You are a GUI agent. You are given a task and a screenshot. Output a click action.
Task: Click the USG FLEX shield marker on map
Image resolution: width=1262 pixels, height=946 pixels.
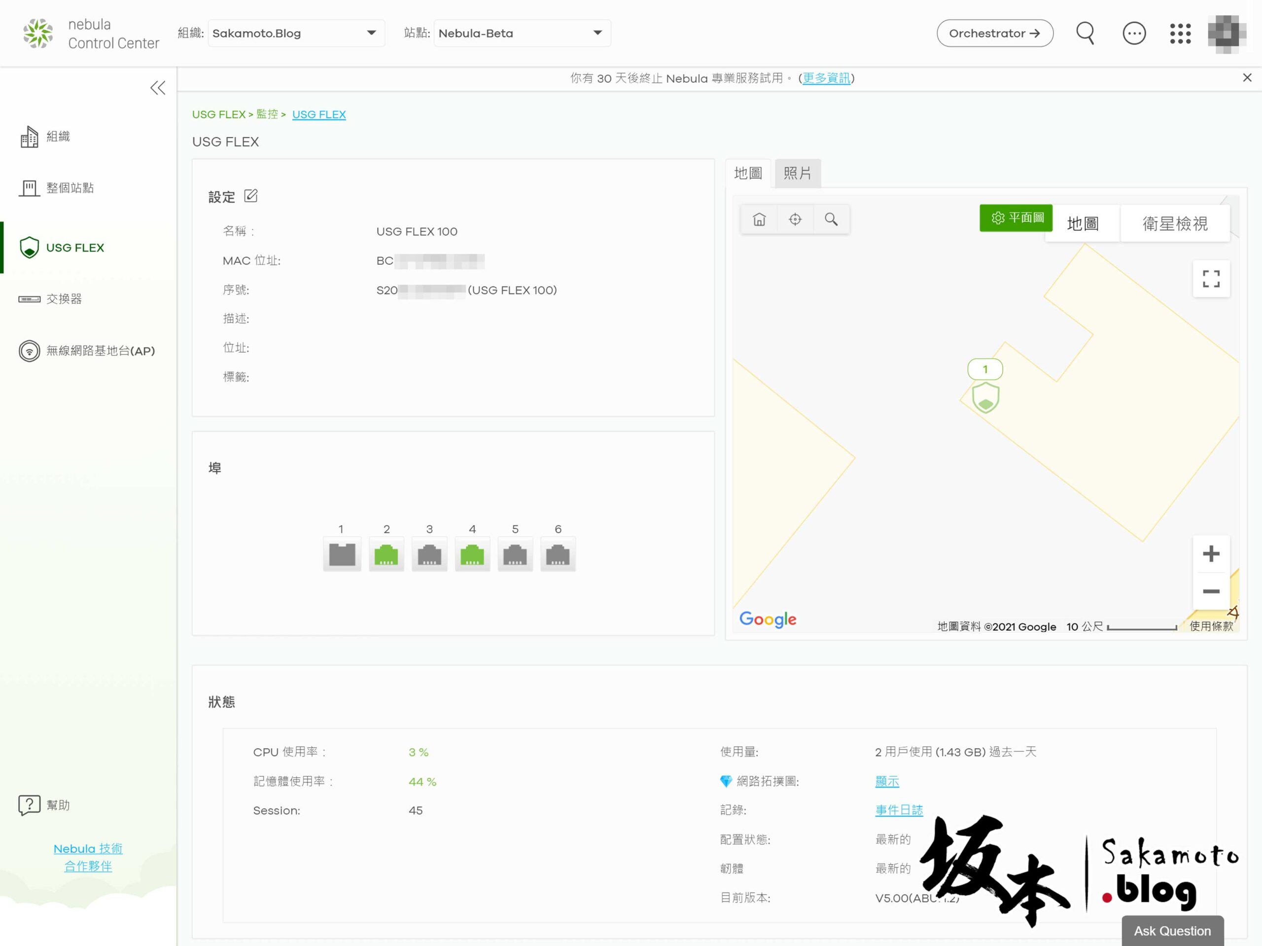click(985, 398)
